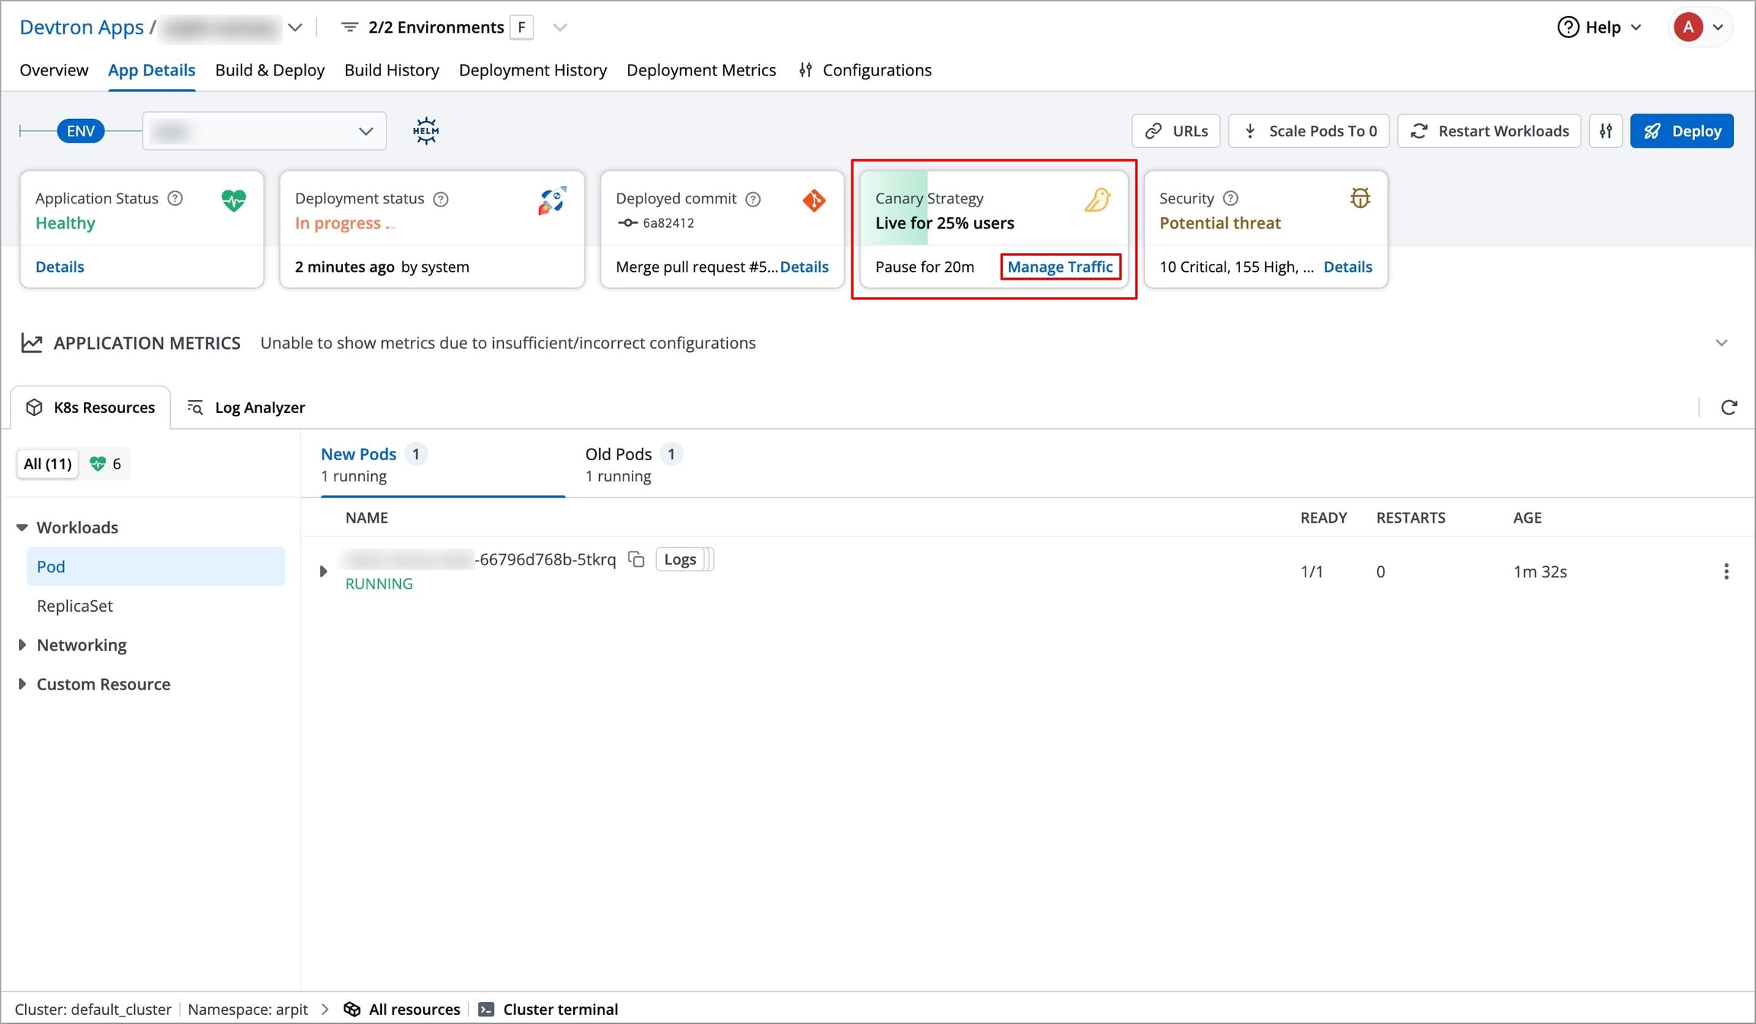Click Deployed commit help question icon
This screenshot has width=1756, height=1024.
tap(753, 199)
